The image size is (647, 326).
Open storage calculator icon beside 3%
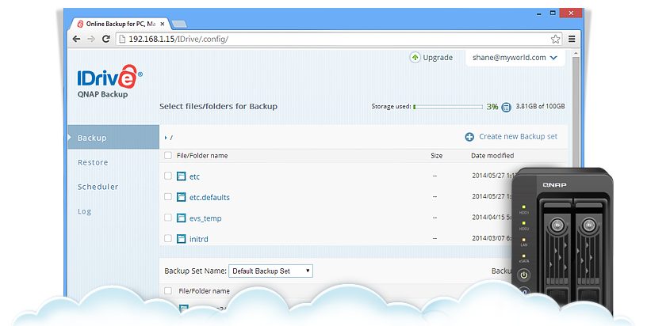(x=507, y=107)
